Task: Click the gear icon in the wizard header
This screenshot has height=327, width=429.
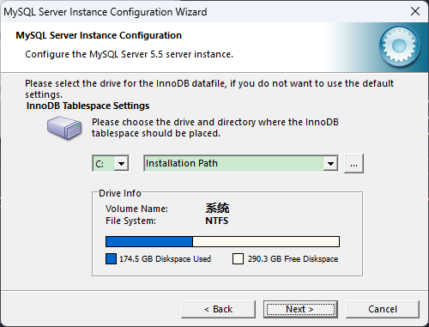Action: tap(399, 45)
